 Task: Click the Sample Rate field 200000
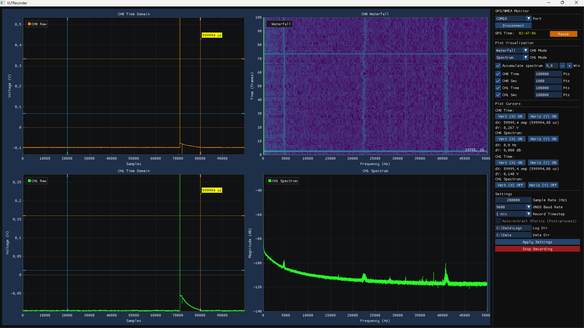click(x=513, y=200)
